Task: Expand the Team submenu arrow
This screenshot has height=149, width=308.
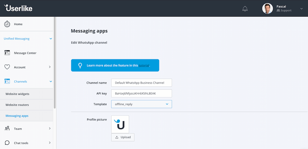Action: pyautogui.click(x=50, y=128)
